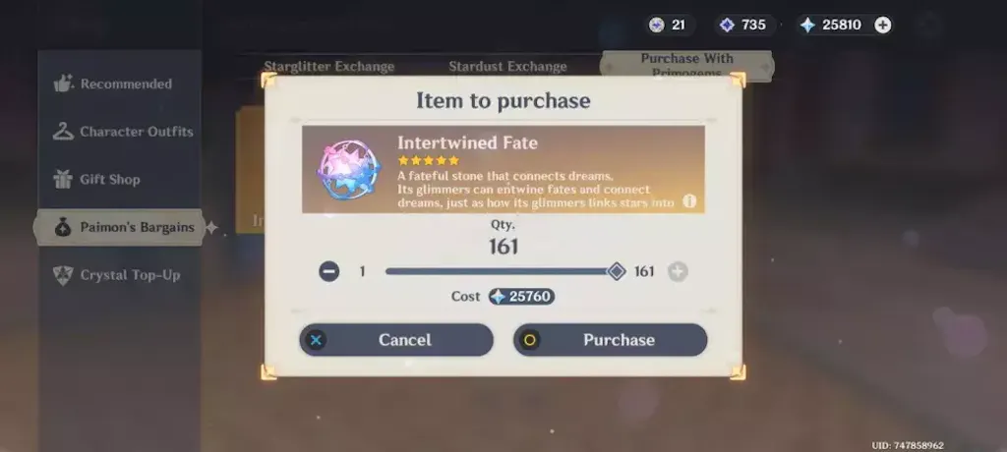1007x452 pixels.
Task: Click the Masterless Stardust currency icon
Action: pyautogui.click(x=727, y=25)
